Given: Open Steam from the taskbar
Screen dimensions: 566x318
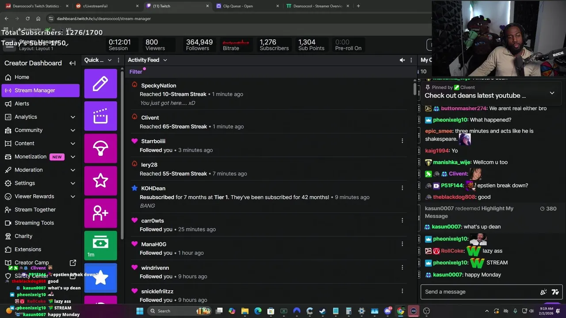Looking at the screenshot, I should tap(322, 311).
